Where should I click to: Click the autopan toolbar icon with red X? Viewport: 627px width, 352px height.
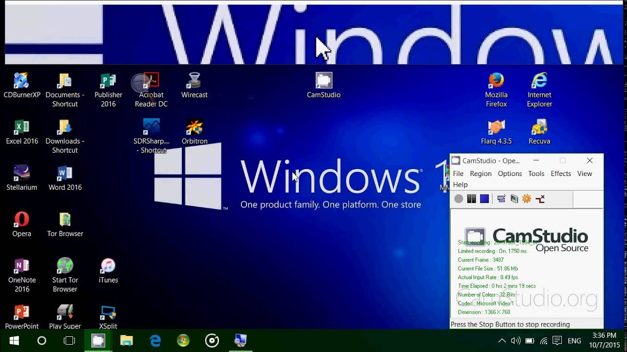tap(539, 198)
